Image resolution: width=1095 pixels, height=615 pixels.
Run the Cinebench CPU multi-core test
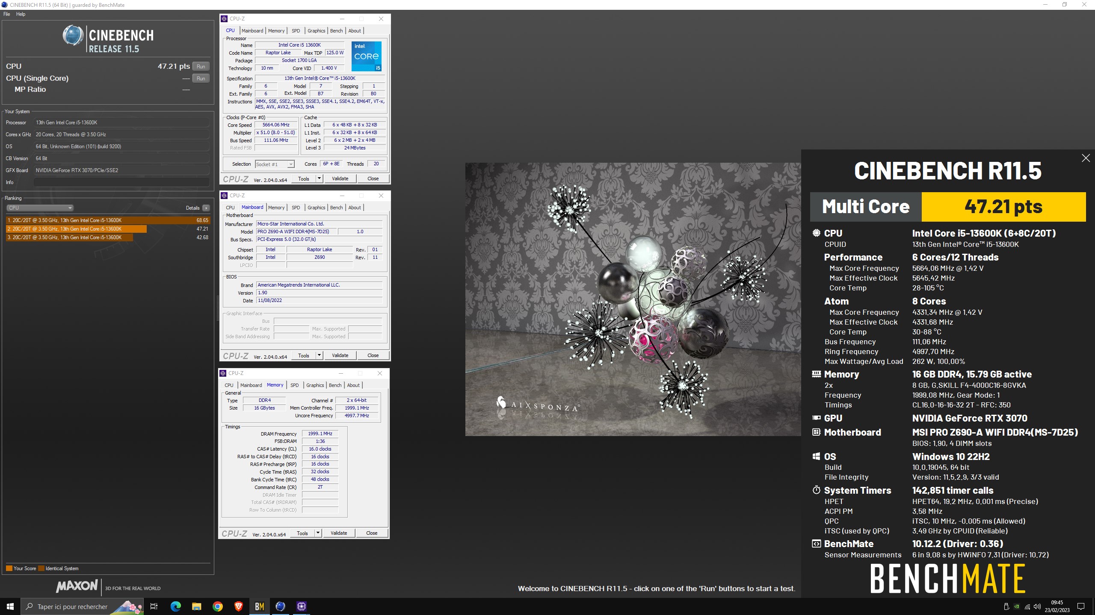201,66
